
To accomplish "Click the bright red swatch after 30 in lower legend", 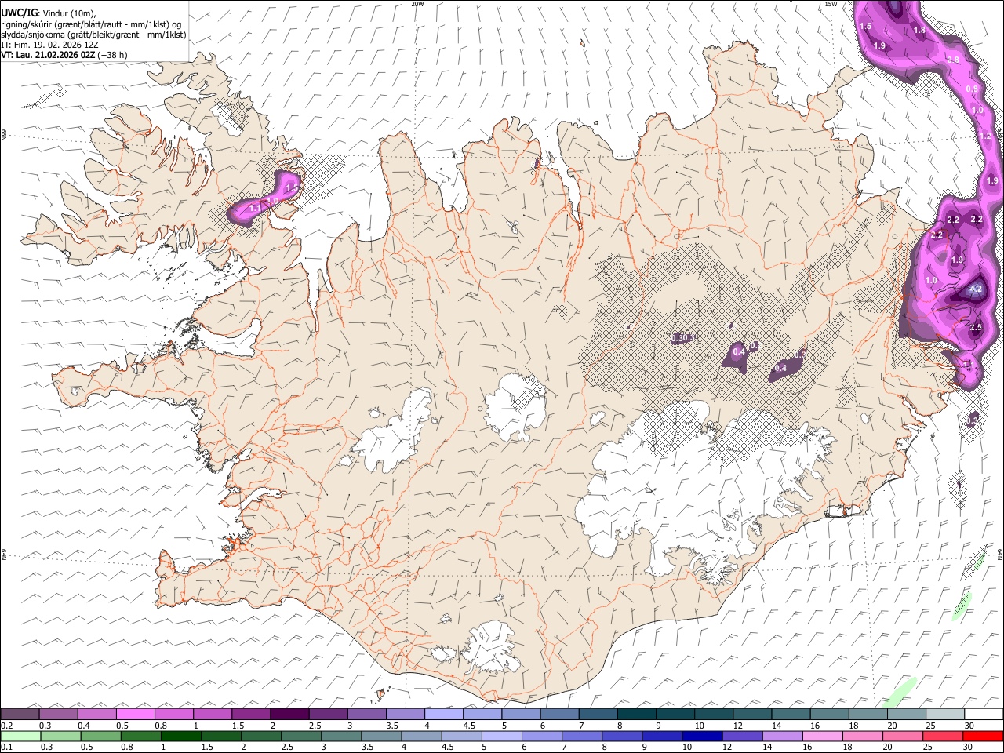I will pos(982,736).
